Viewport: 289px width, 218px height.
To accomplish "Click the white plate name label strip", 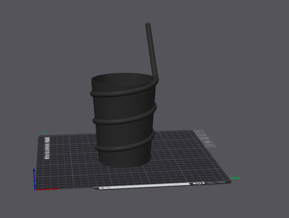I will click(144, 186).
